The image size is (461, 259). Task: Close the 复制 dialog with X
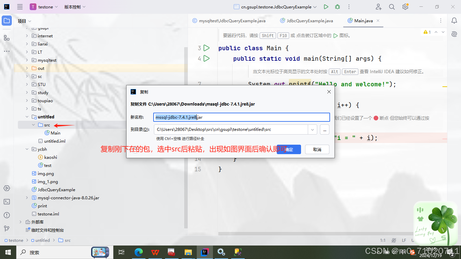329,92
